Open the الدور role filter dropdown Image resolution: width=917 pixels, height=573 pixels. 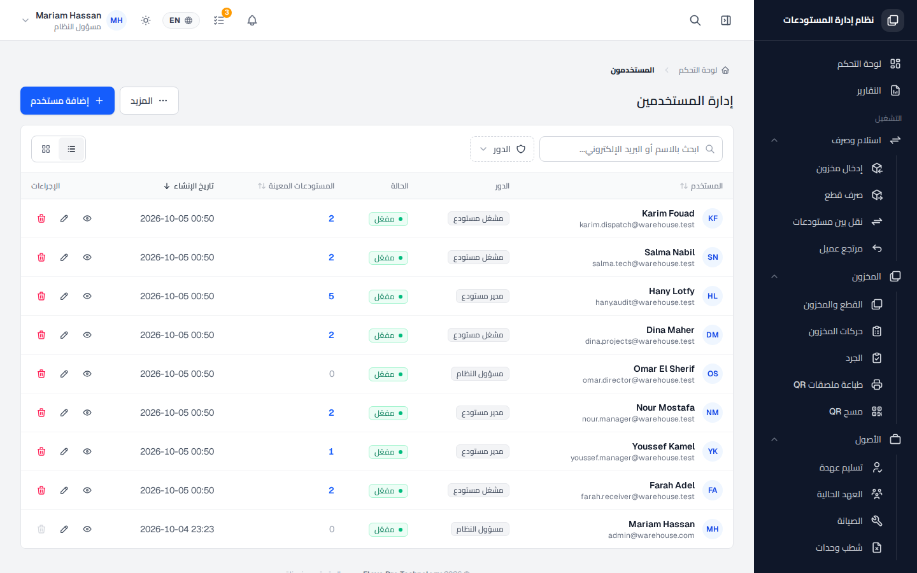pos(502,149)
